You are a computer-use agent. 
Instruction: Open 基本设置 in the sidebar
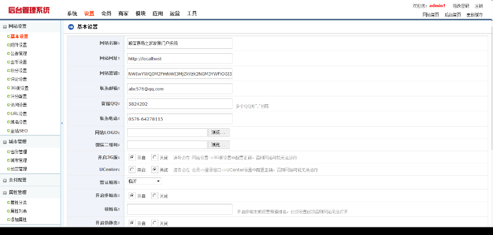[x=19, y=37]
